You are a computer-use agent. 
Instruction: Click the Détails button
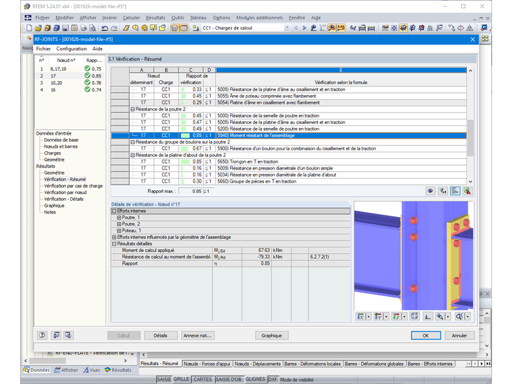(161, 335)
